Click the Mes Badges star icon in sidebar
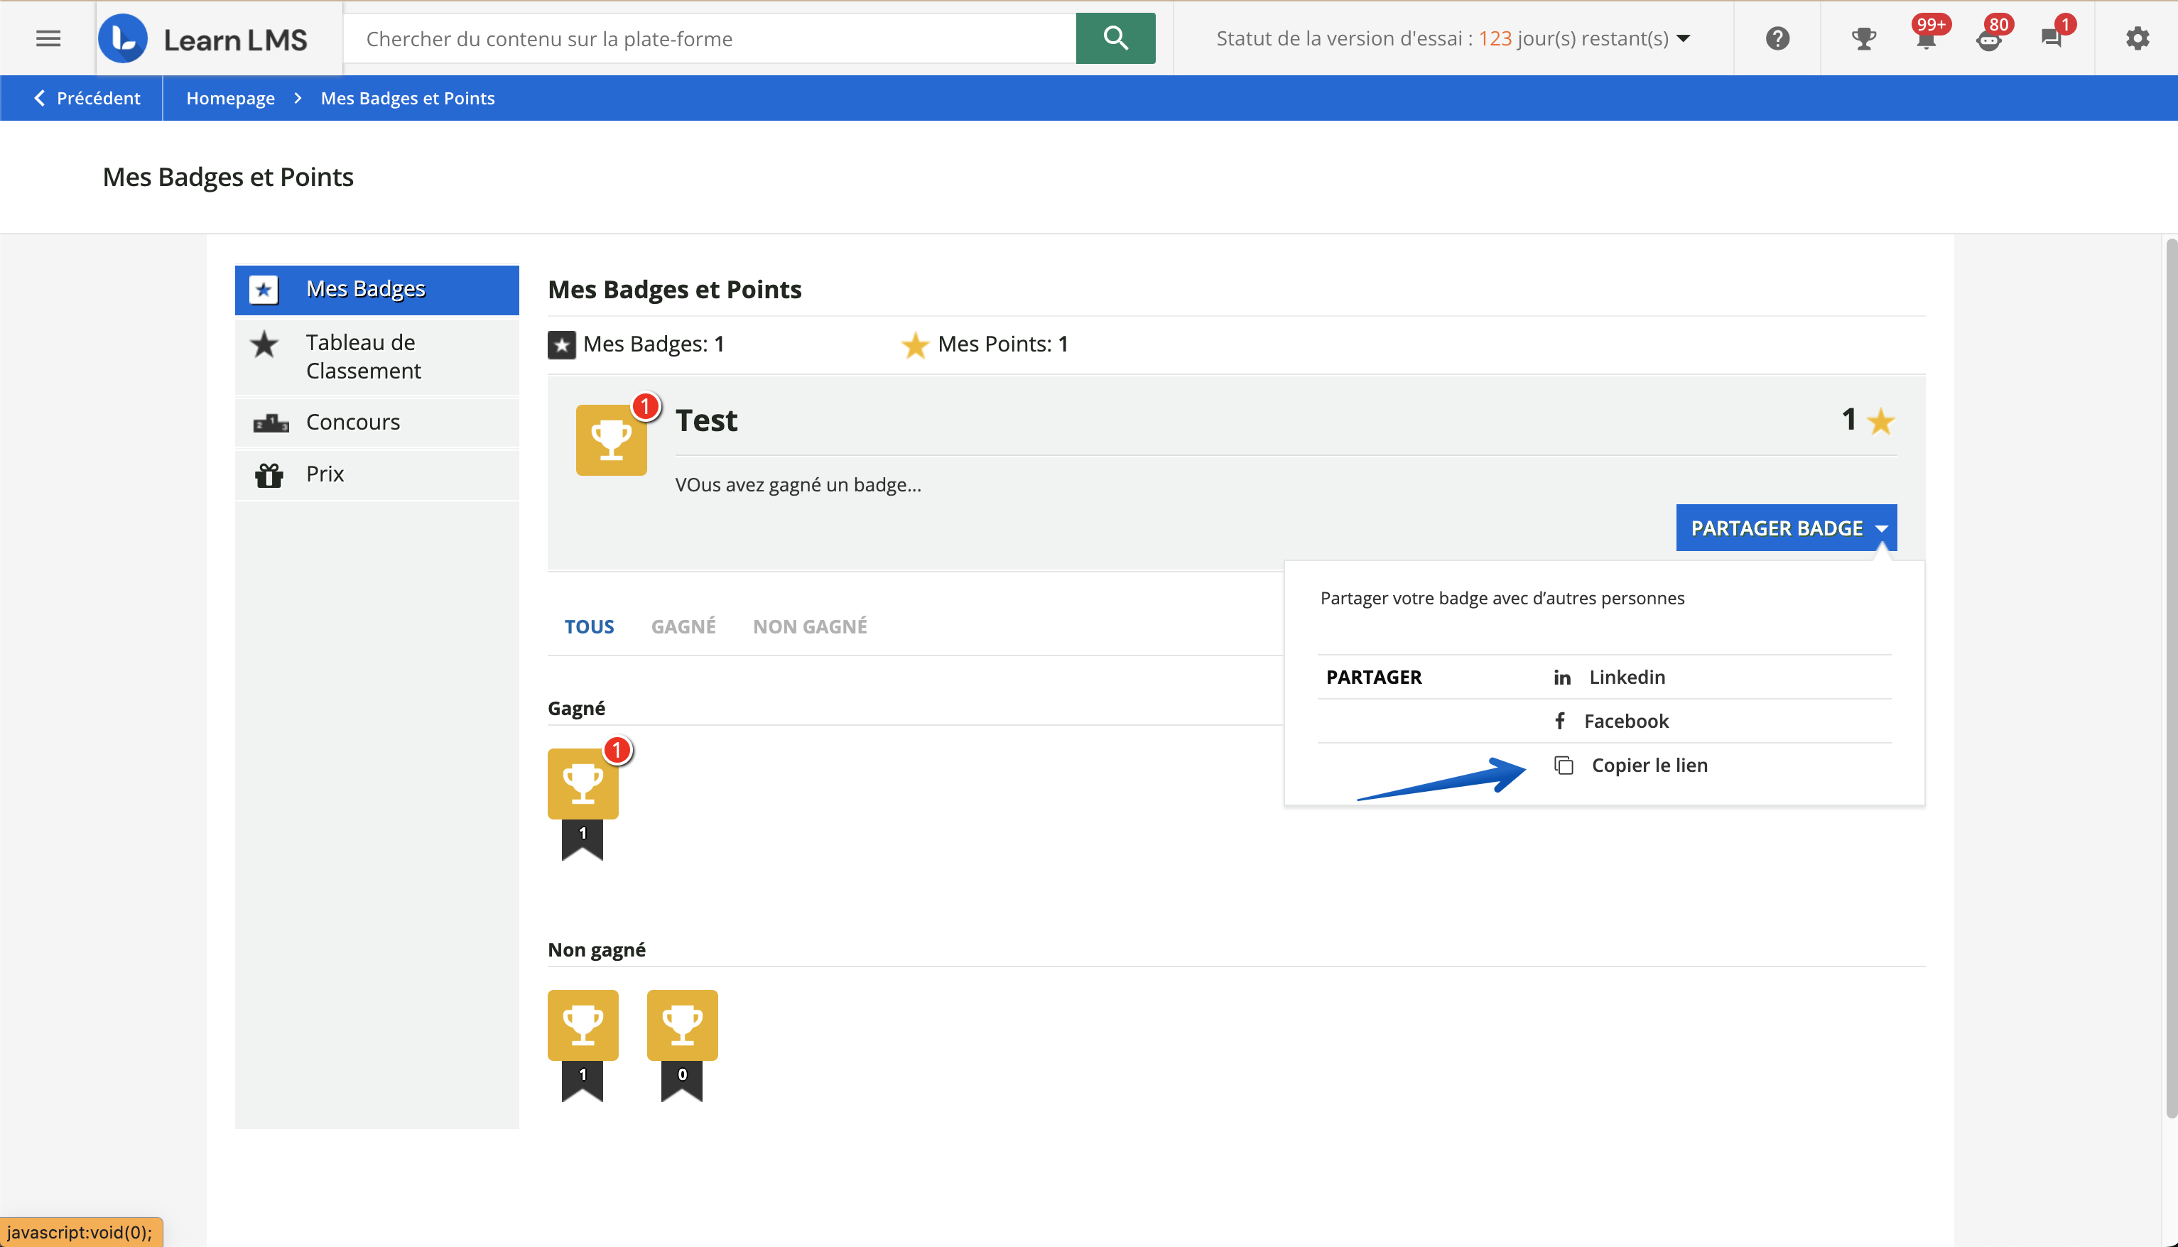Image resolution: width=2178 pixels, height=1247 pixels. tap(264, 290)
